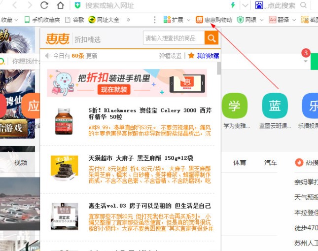The height and width of the screenshot is (251, 318).
Task: Expand more bookmarks chevron
Action: pos(128,20)
